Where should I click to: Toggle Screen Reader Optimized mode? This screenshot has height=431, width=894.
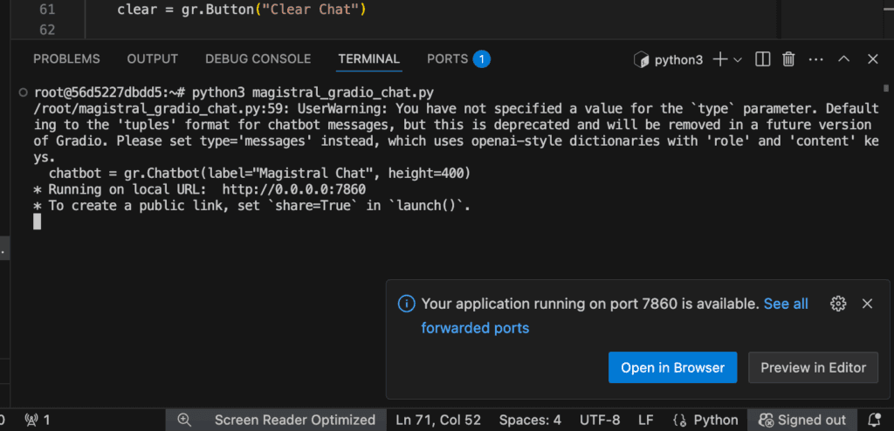pos(295,421)
